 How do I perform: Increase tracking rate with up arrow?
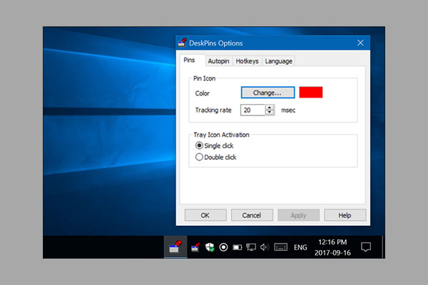[x=269, y=108]
